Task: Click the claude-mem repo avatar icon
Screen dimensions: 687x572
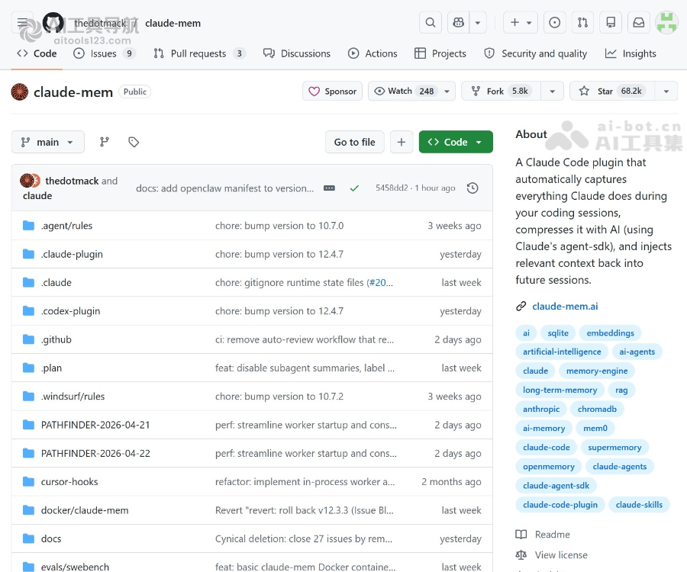Action: [20, 92]
